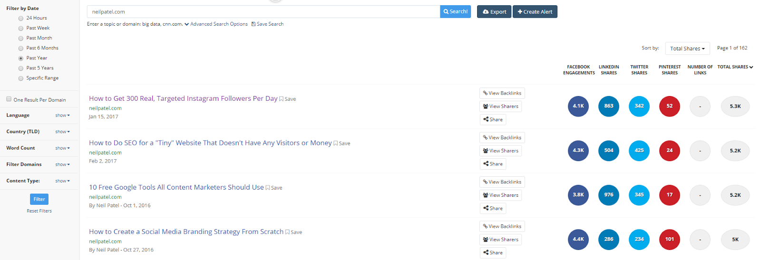Click the 345 Twitter shares circle

(639, 195)
